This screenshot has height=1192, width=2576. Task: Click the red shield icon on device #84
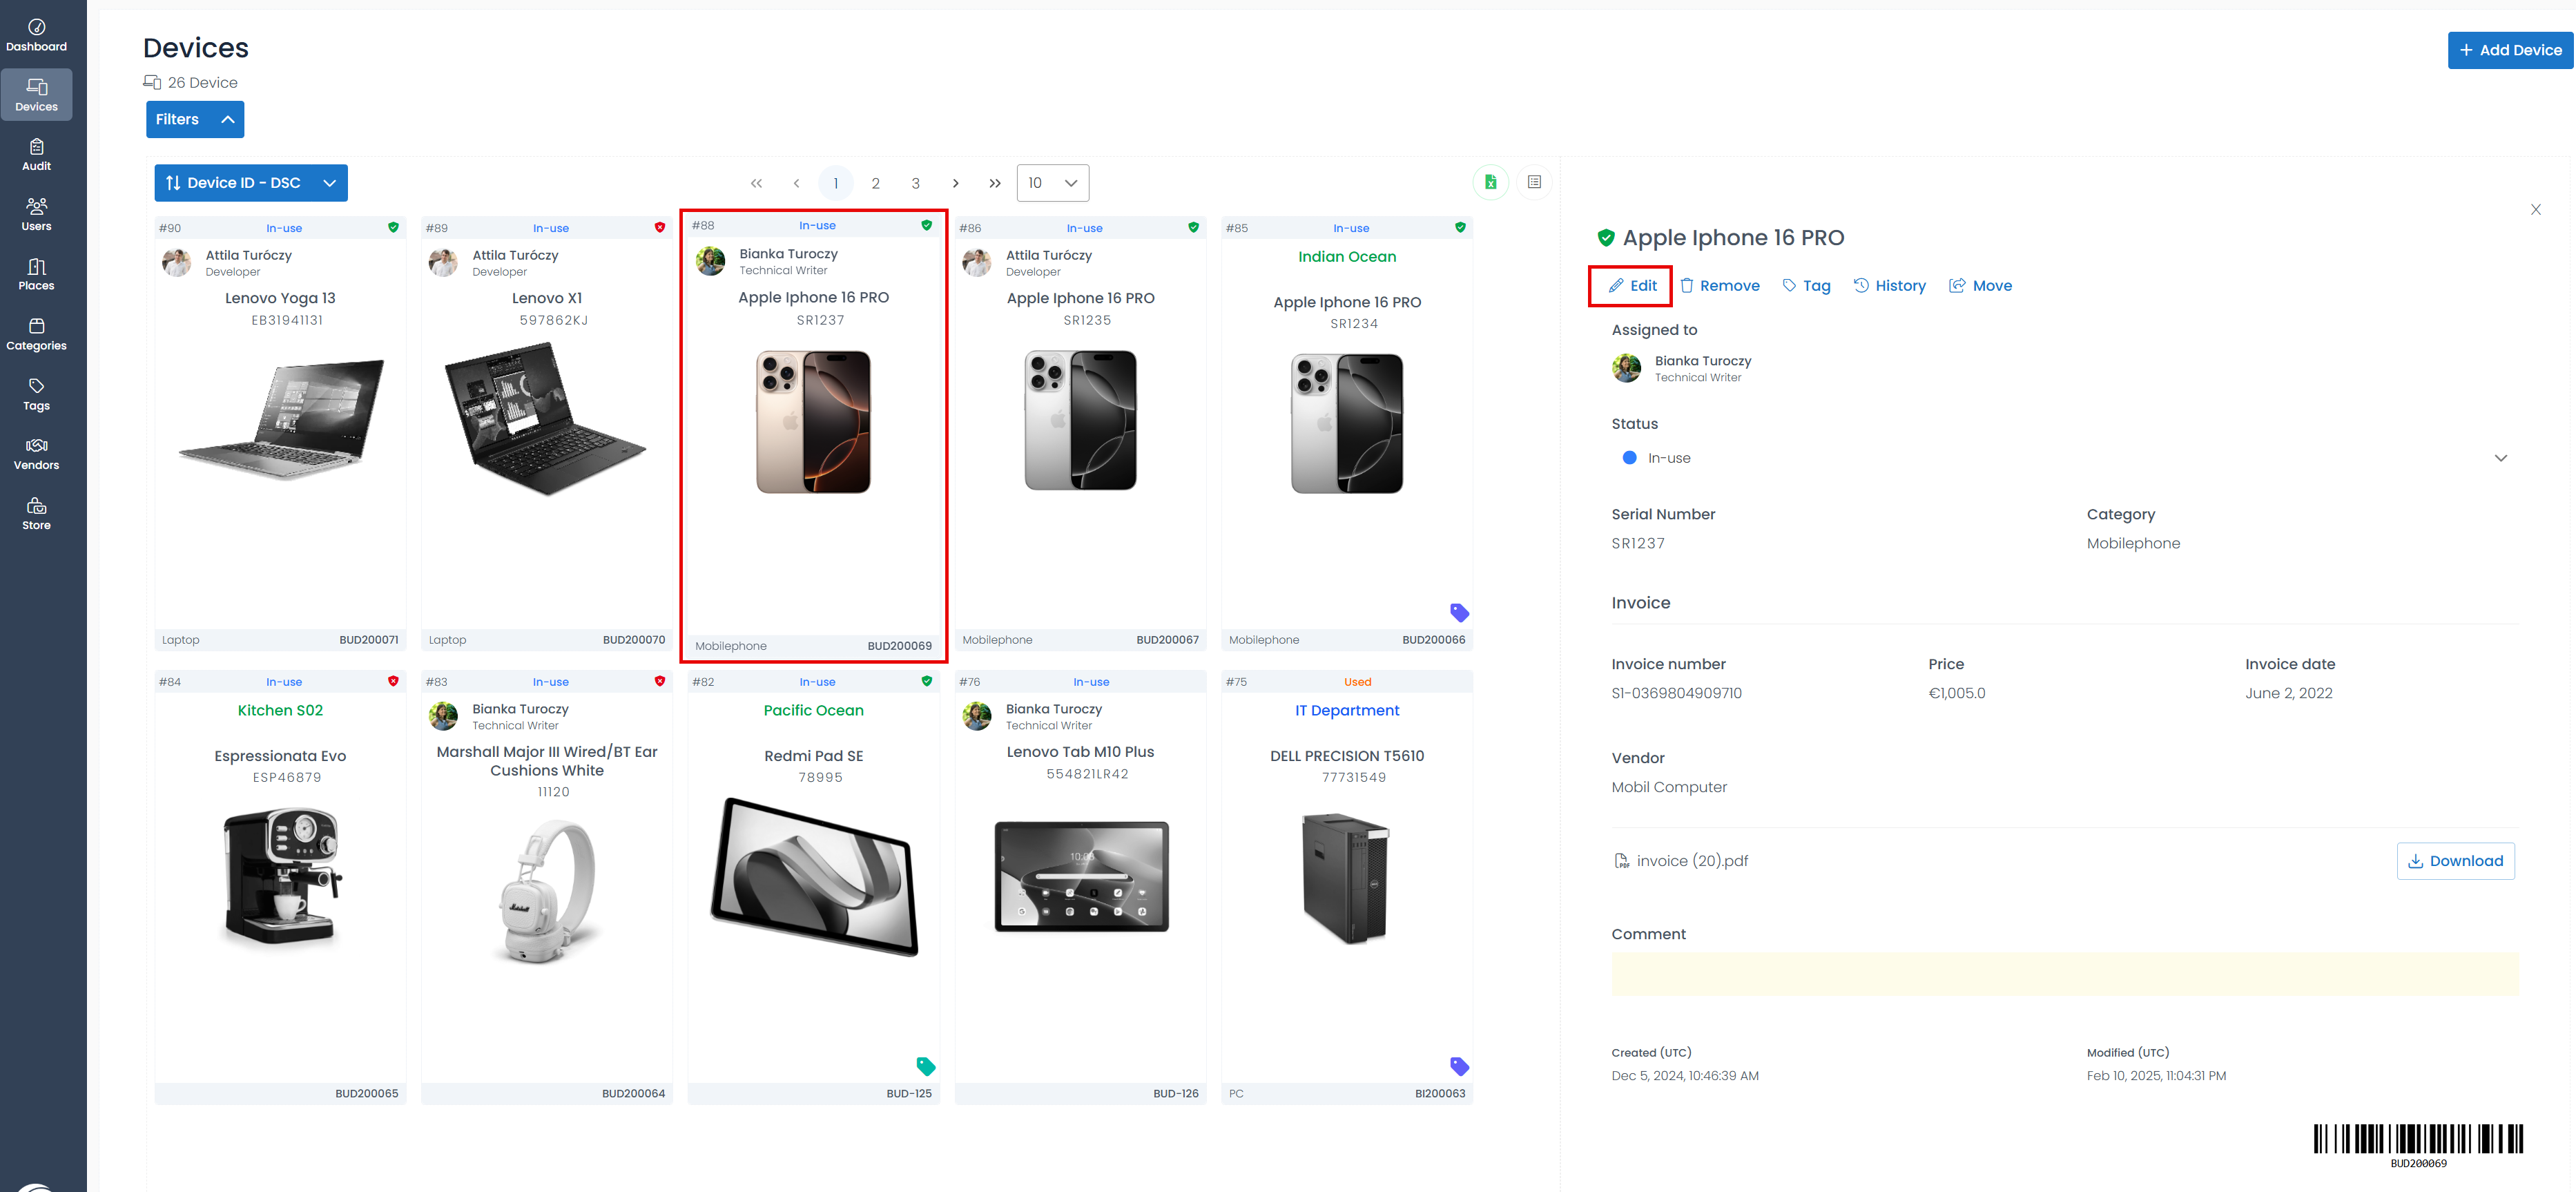(393, 681)
